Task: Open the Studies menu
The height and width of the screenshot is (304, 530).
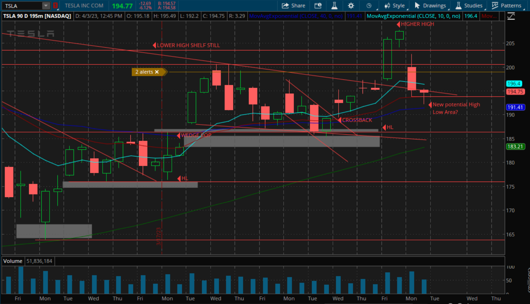Action: click(469, 6)
